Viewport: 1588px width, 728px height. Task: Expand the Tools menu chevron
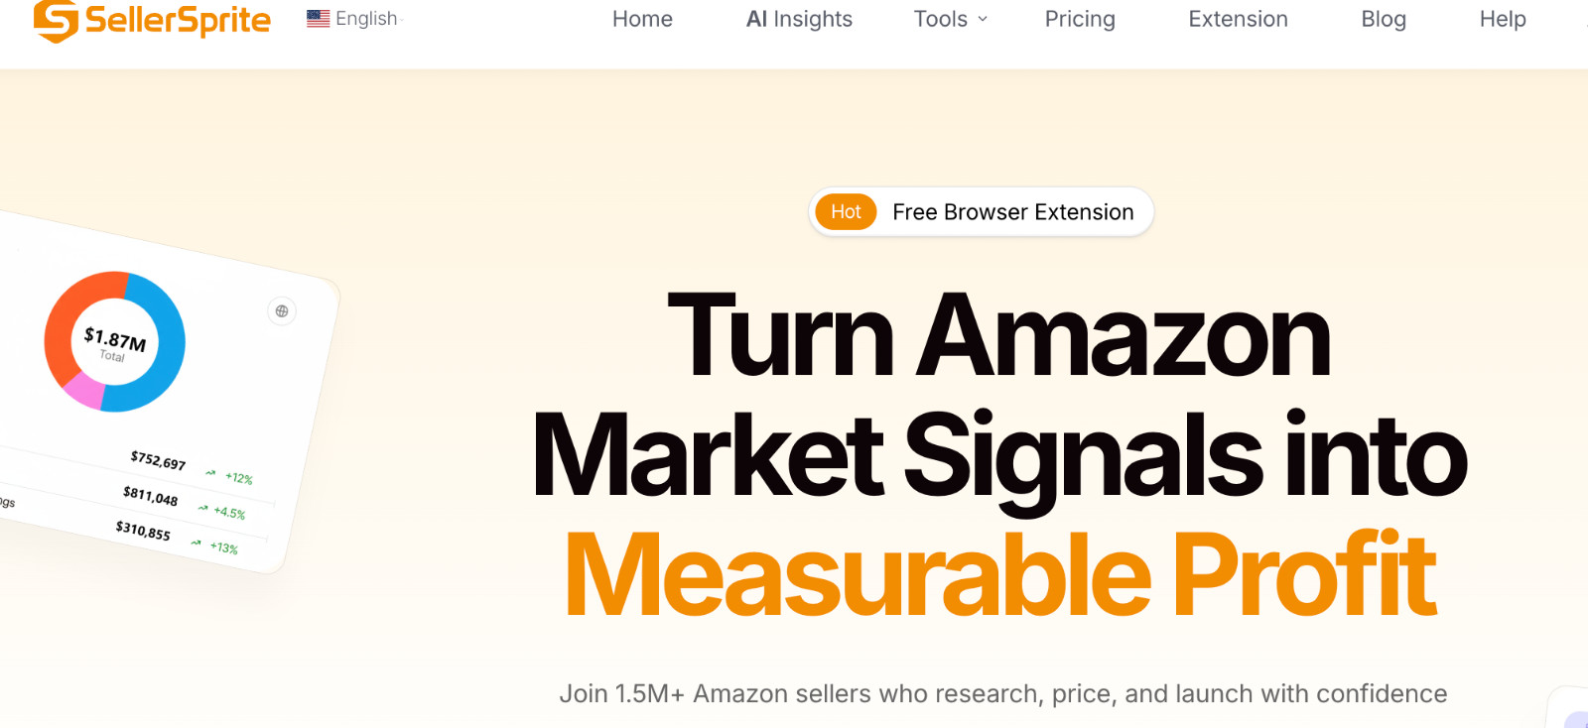coord(983,19)
